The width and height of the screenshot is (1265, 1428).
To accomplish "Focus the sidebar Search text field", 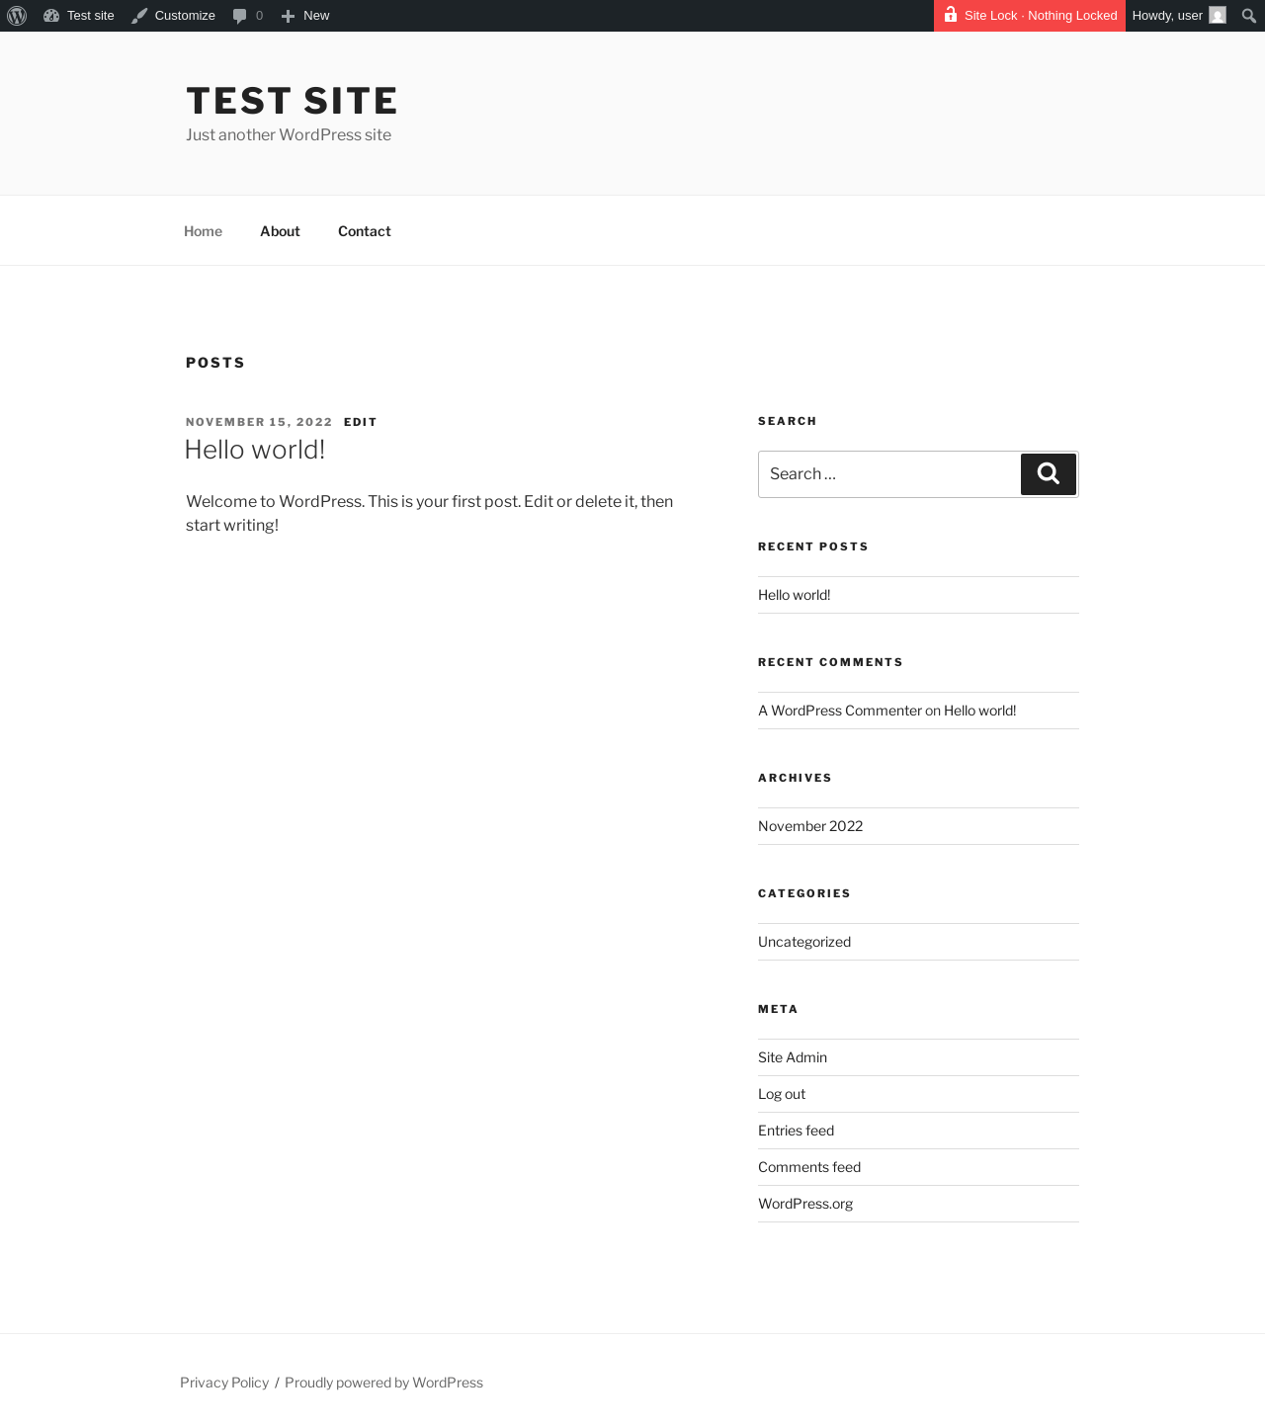I will pos(888,474).
